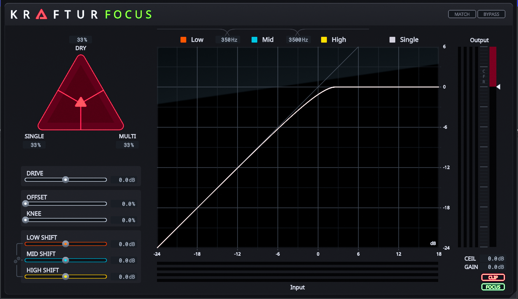The width and height of the screenshot is (518, 299).
Task: Toggle the MATCH button
Action: tap(462, 14)
